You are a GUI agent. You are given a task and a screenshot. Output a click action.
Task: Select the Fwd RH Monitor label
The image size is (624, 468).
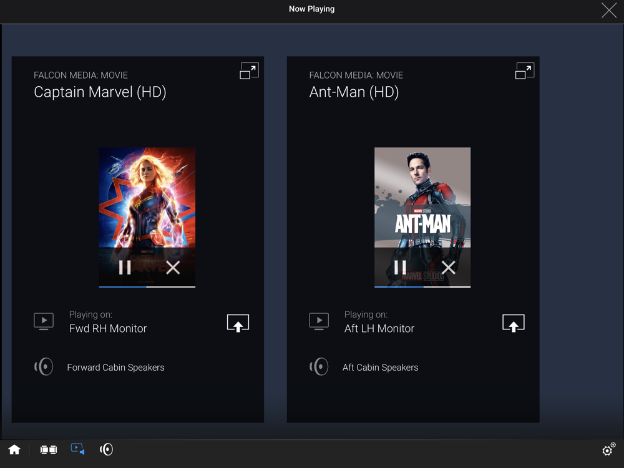pos(108,328)
